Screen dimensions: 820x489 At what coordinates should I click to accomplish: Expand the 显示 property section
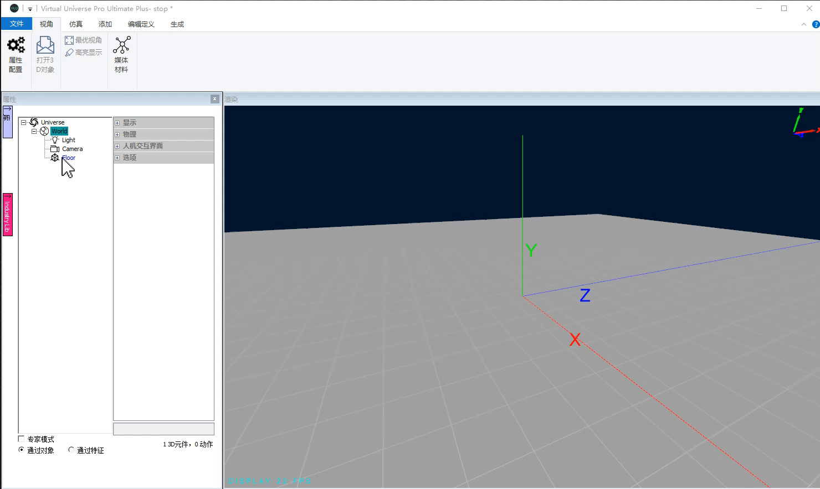pyautogui.click(x=117, y=123)
